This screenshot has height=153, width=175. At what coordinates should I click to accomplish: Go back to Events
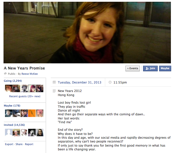point(132,68)
